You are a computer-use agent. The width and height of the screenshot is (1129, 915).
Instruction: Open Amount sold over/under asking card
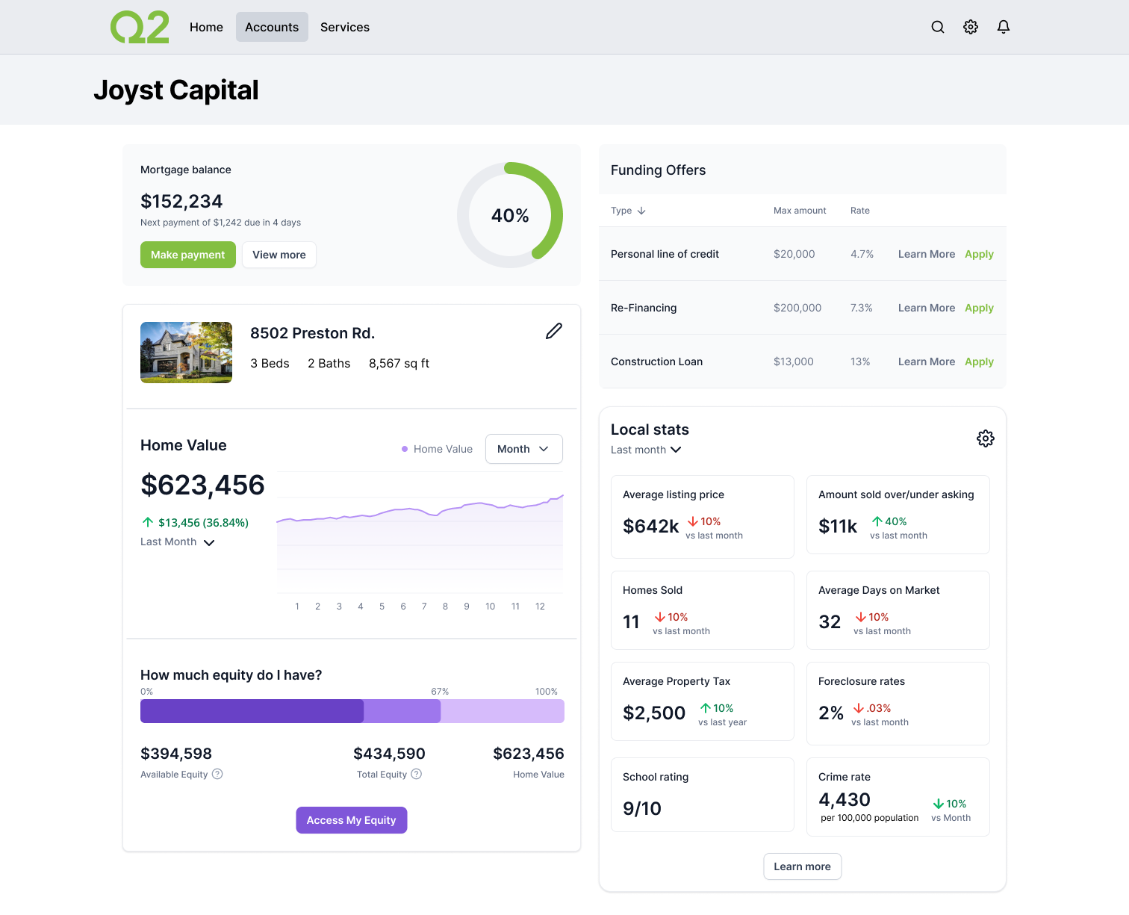pos(898,515)
